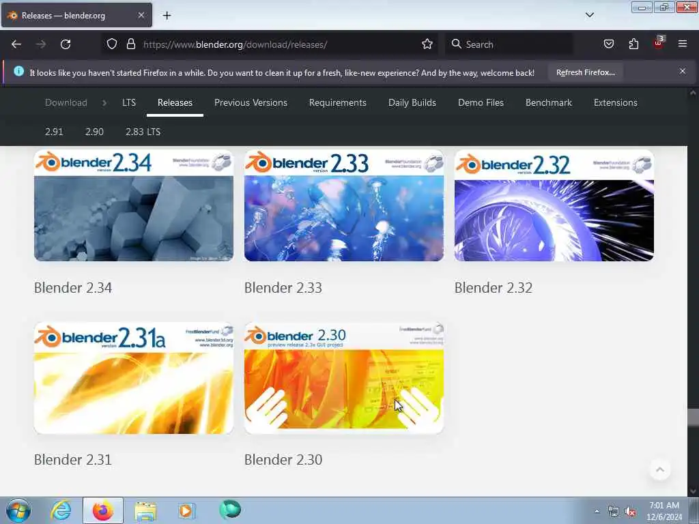Screen dimensions: 699x524
Task: Open Windows Media Player taskbar icon
Action: point(186,510)
